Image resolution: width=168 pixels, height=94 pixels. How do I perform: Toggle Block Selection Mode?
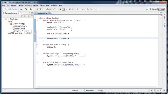coord(70,9)
